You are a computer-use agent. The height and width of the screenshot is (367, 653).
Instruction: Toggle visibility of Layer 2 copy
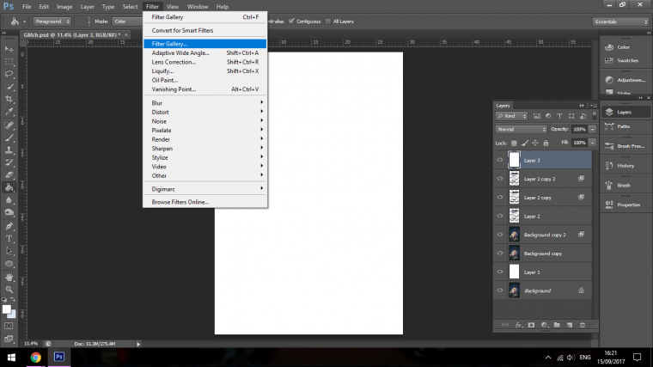[500, 197]
